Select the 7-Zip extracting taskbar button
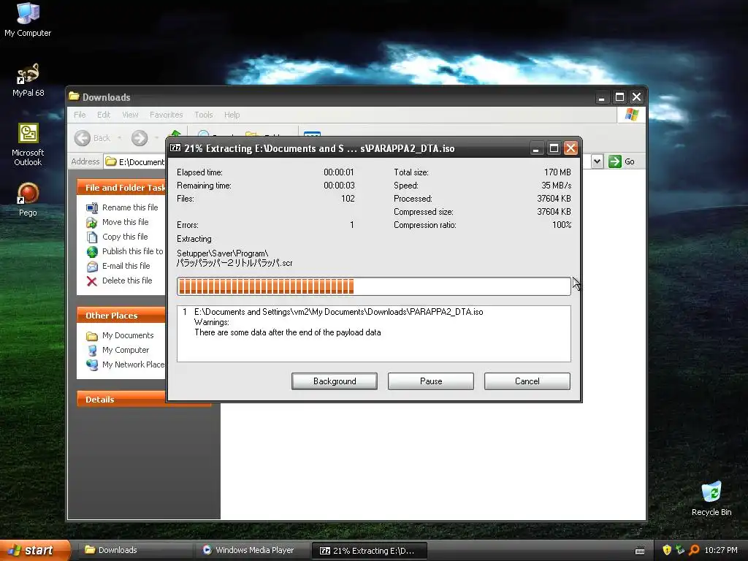 (369, 551)
